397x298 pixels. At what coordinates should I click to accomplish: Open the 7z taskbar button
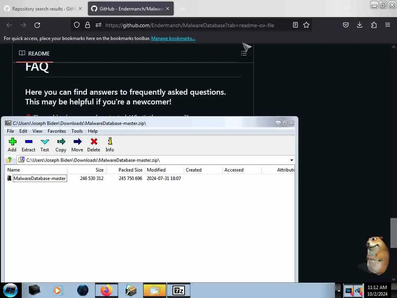tap(178, 290)
